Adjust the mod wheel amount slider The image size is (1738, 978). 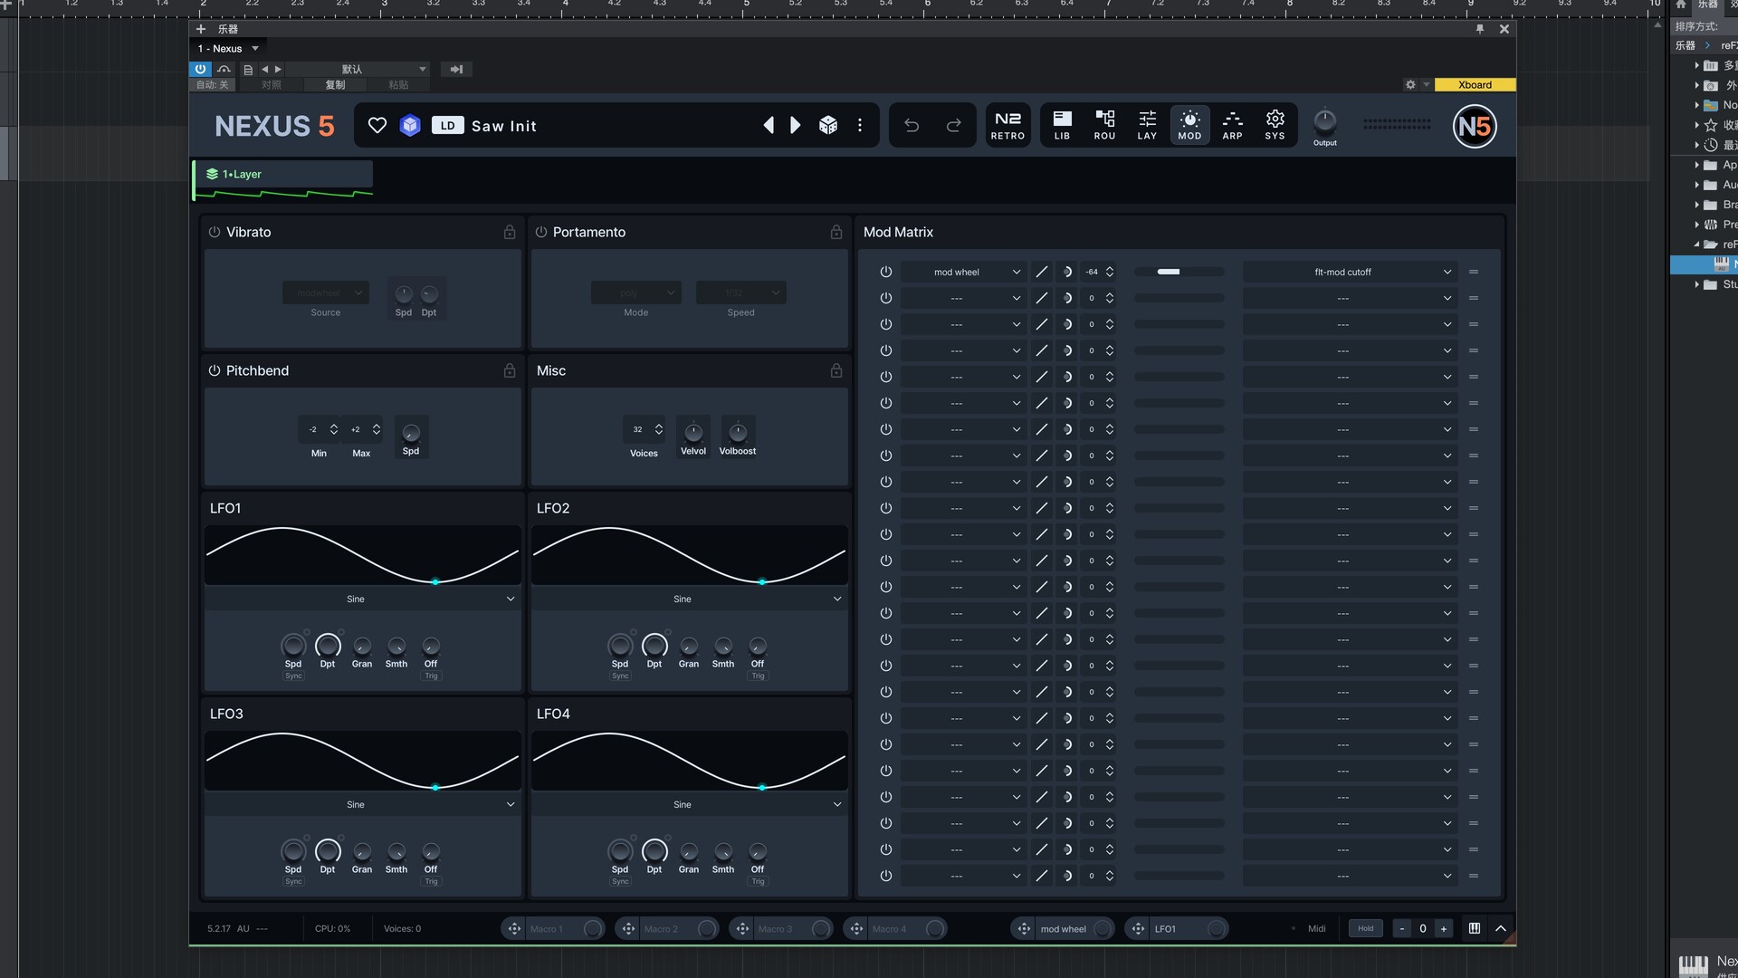click(x=1179, y=272)
